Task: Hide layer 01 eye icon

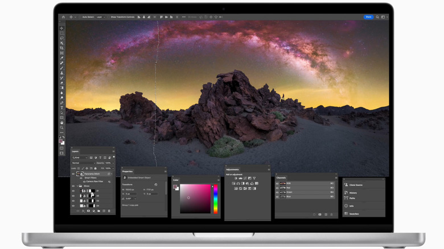Action: coord(73,191)
